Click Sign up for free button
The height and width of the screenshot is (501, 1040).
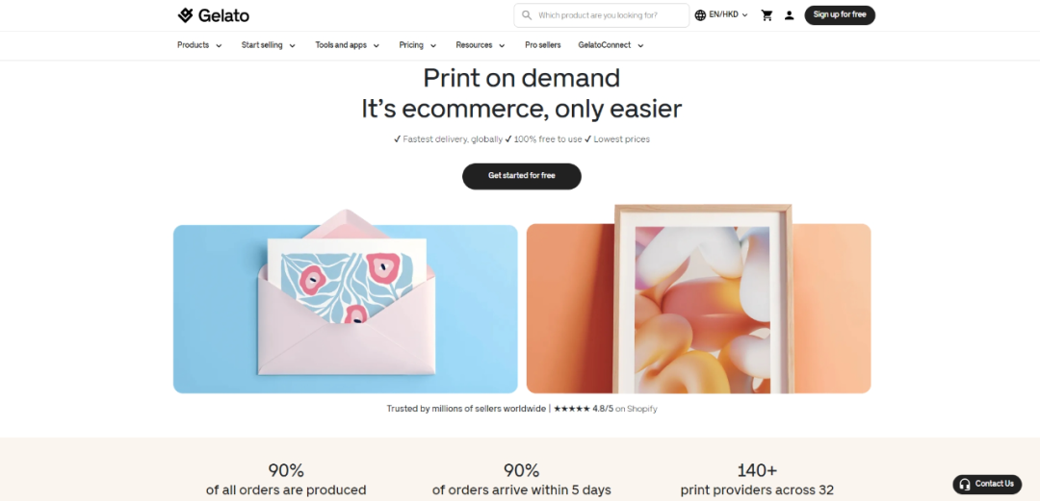tap(840, 15)
